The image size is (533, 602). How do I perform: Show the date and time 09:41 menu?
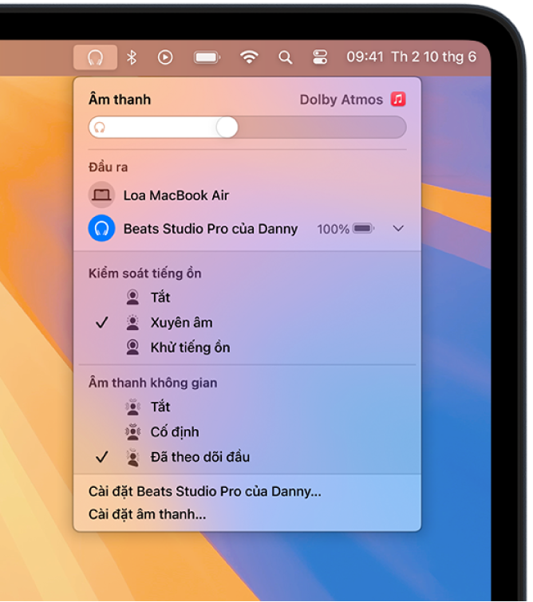[x=411, y=57]
